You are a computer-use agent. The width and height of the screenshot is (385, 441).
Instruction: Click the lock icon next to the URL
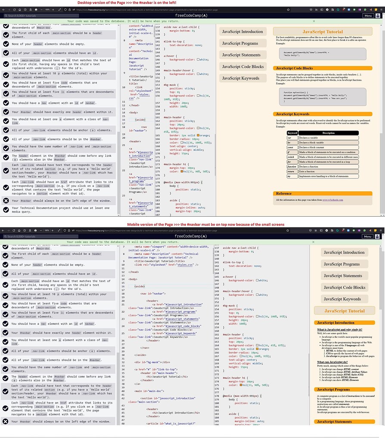tap(70, 9)
